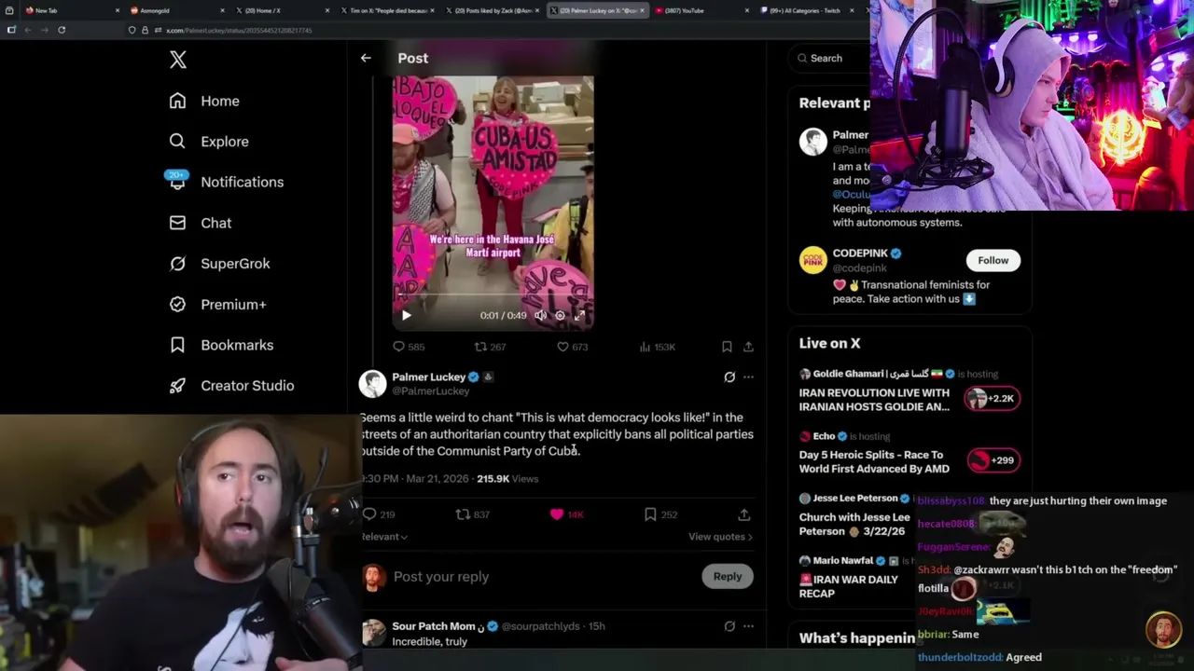Image resolution: width=1194 pixels, height=671 pixels.
Task: Open SuperGrok in the sidebar
Action: pos(219,264)
